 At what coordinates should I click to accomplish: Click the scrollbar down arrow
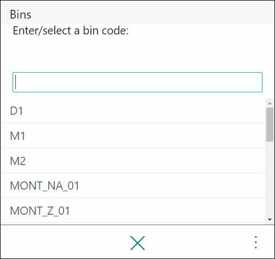270,220
